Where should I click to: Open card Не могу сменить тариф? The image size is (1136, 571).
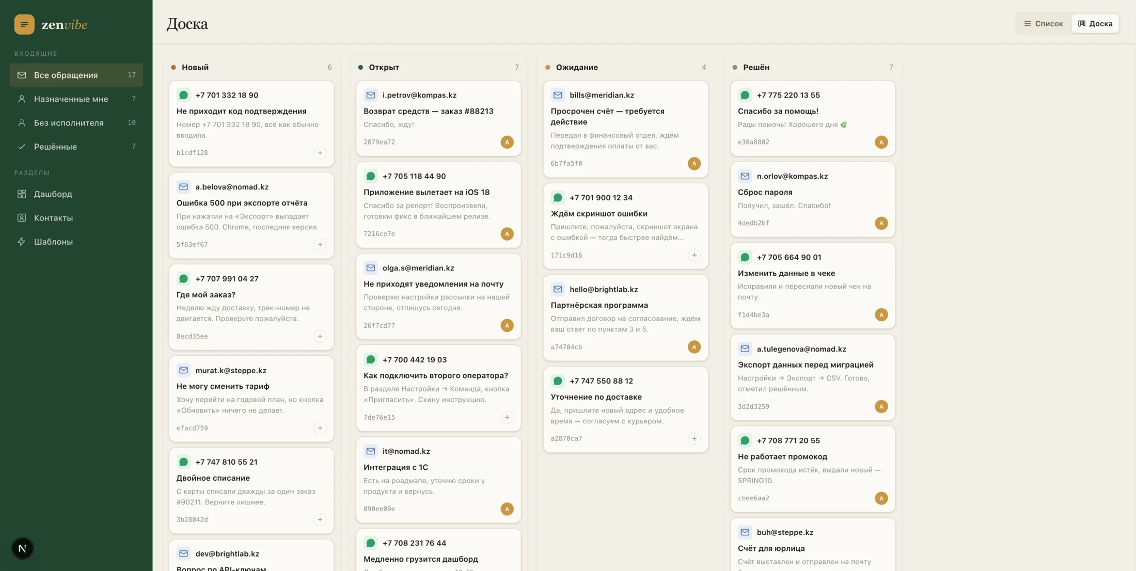tap(251, 399)
